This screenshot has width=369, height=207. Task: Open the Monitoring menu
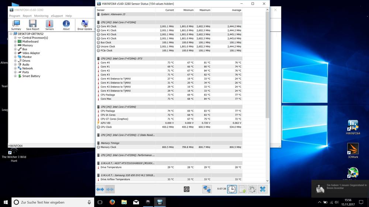pyautogui.click(x=41, y=16)
